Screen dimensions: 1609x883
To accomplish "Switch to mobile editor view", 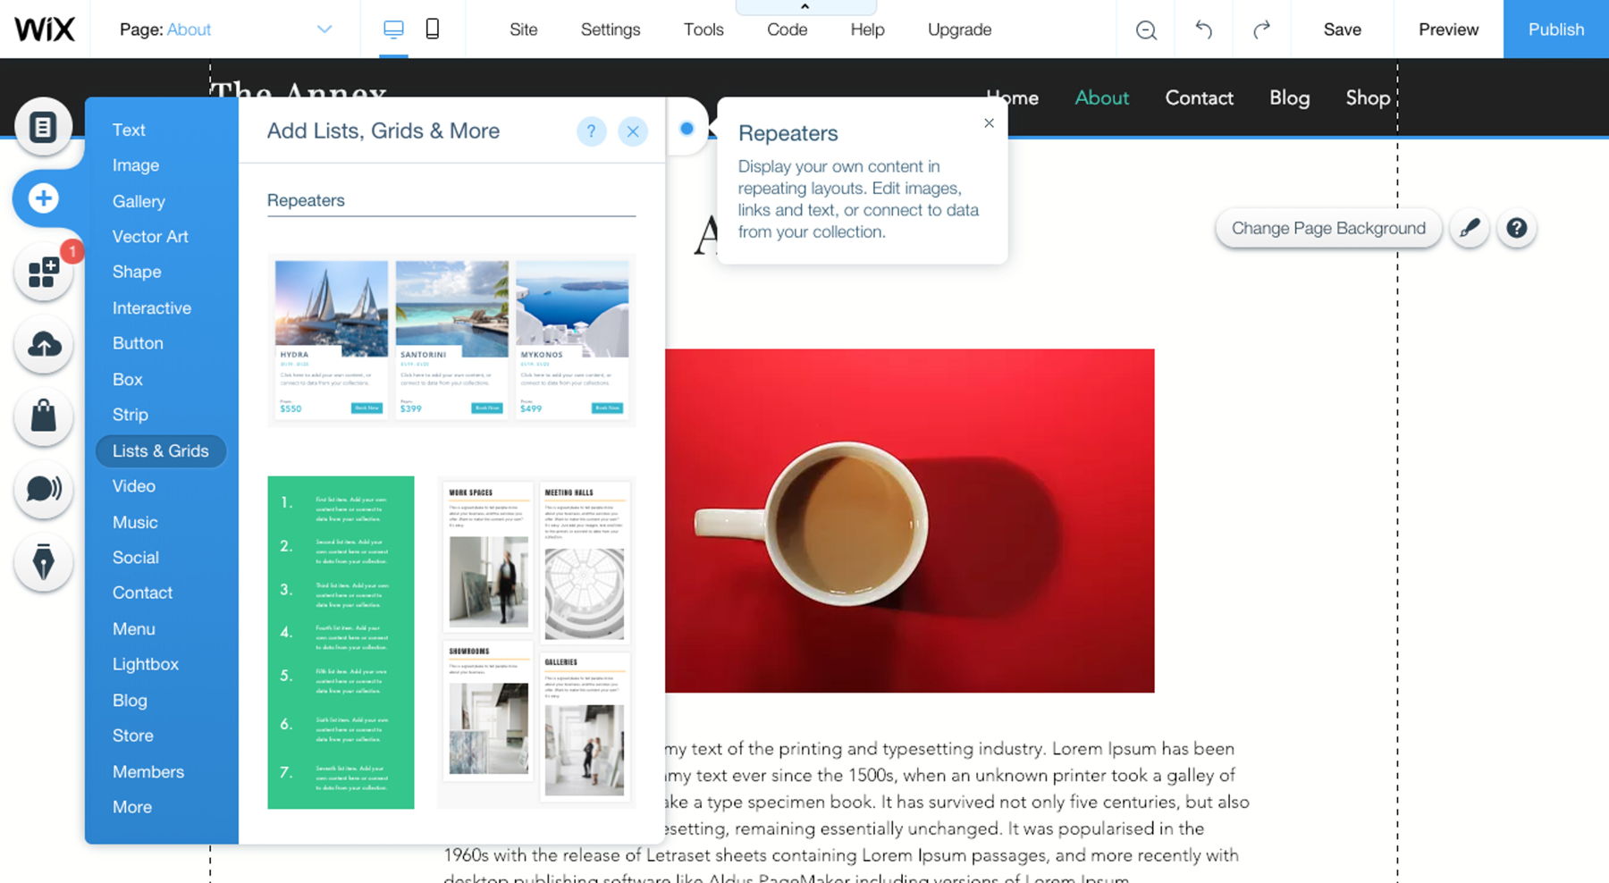I will [x=433, y=29].
